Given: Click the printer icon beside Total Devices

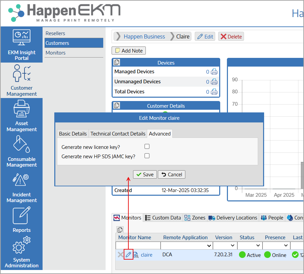Looking at the screenshot, I should pos(214,92).
